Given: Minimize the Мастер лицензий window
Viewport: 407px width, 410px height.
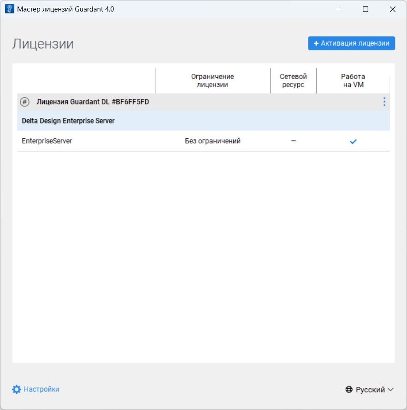Looking at the screenshot, I should [x=339, y=9].
